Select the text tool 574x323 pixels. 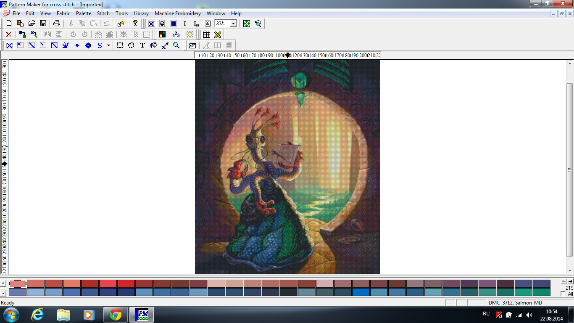click(x=142, y=45)
